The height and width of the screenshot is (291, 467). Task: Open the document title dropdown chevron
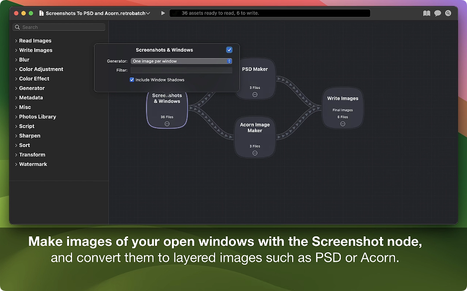pyautogui.click(x=149, y=13)
